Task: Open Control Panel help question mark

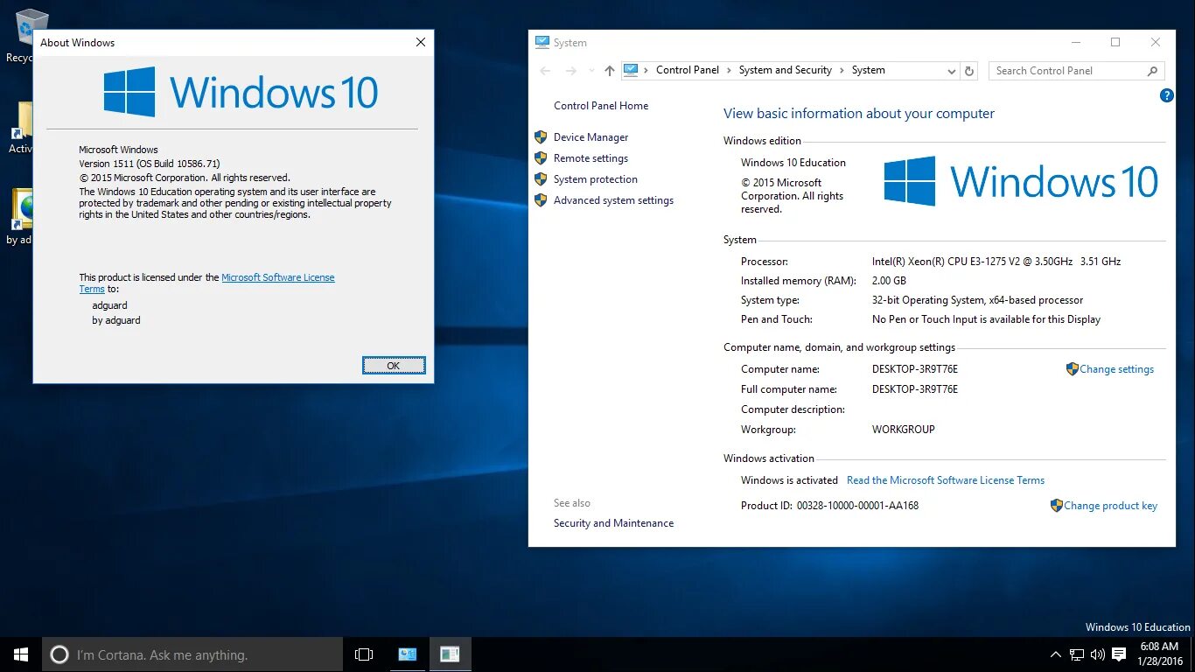Action: [1166, 95]
